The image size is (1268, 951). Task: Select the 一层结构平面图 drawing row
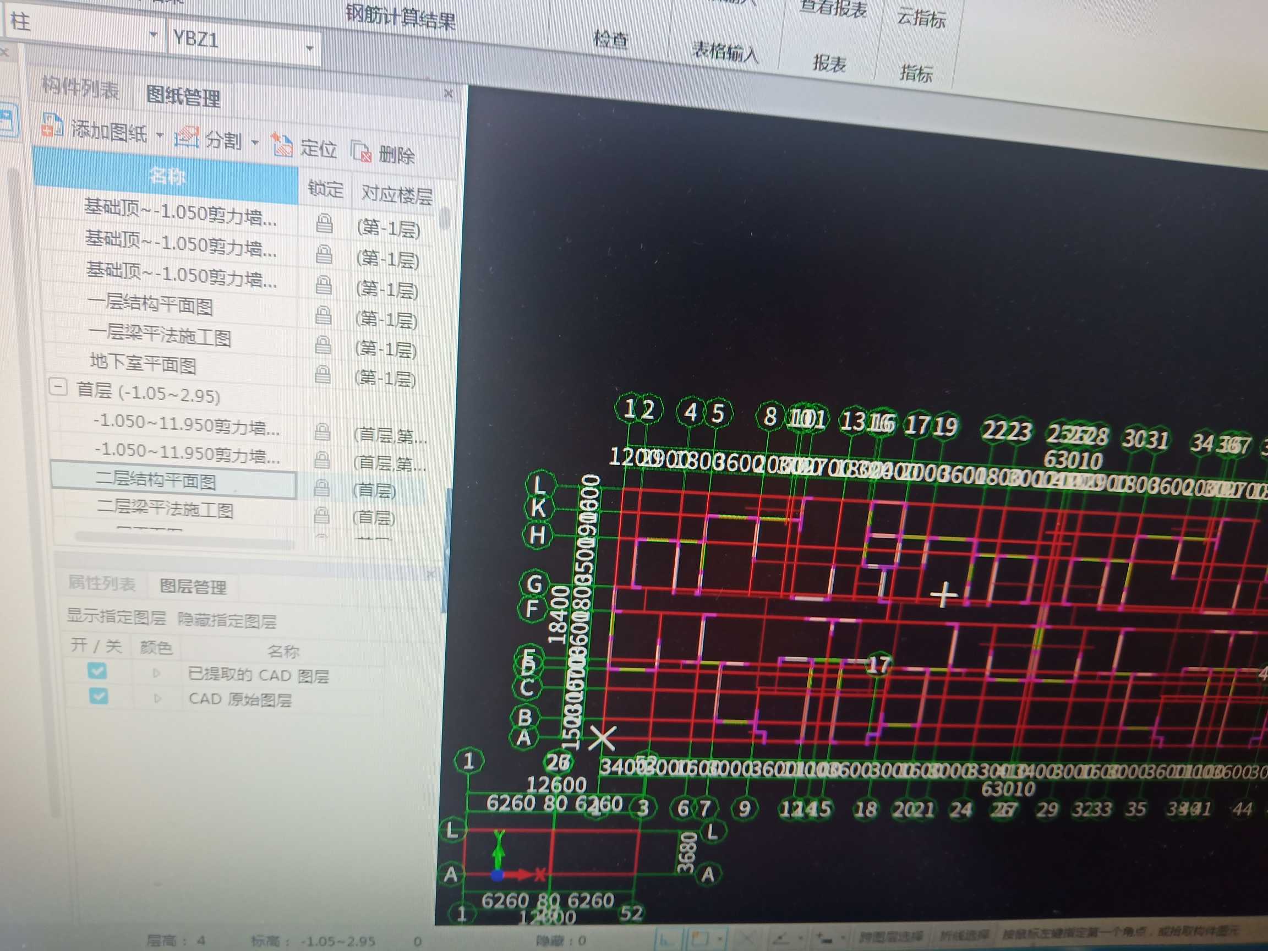pos(151,304)
